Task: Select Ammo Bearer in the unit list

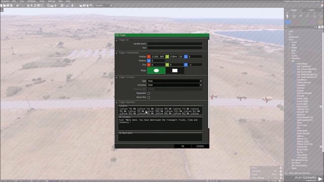Action: click(x=302, y=64)
